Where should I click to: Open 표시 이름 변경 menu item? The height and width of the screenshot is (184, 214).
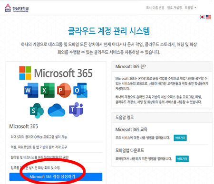155,8
